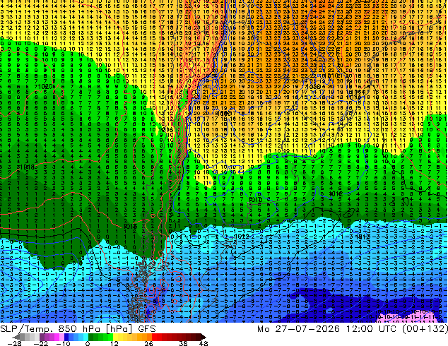Click the 'SLP/Temp. 850 hPa [hPa] GFS' title
The width and height of the screenshot is (448, 346).
pos(78,329)
